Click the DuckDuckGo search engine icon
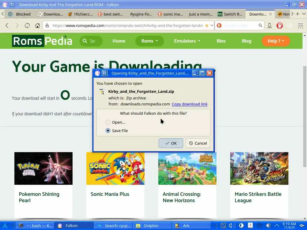Screen dimensions: 307x230 point(219,25)
